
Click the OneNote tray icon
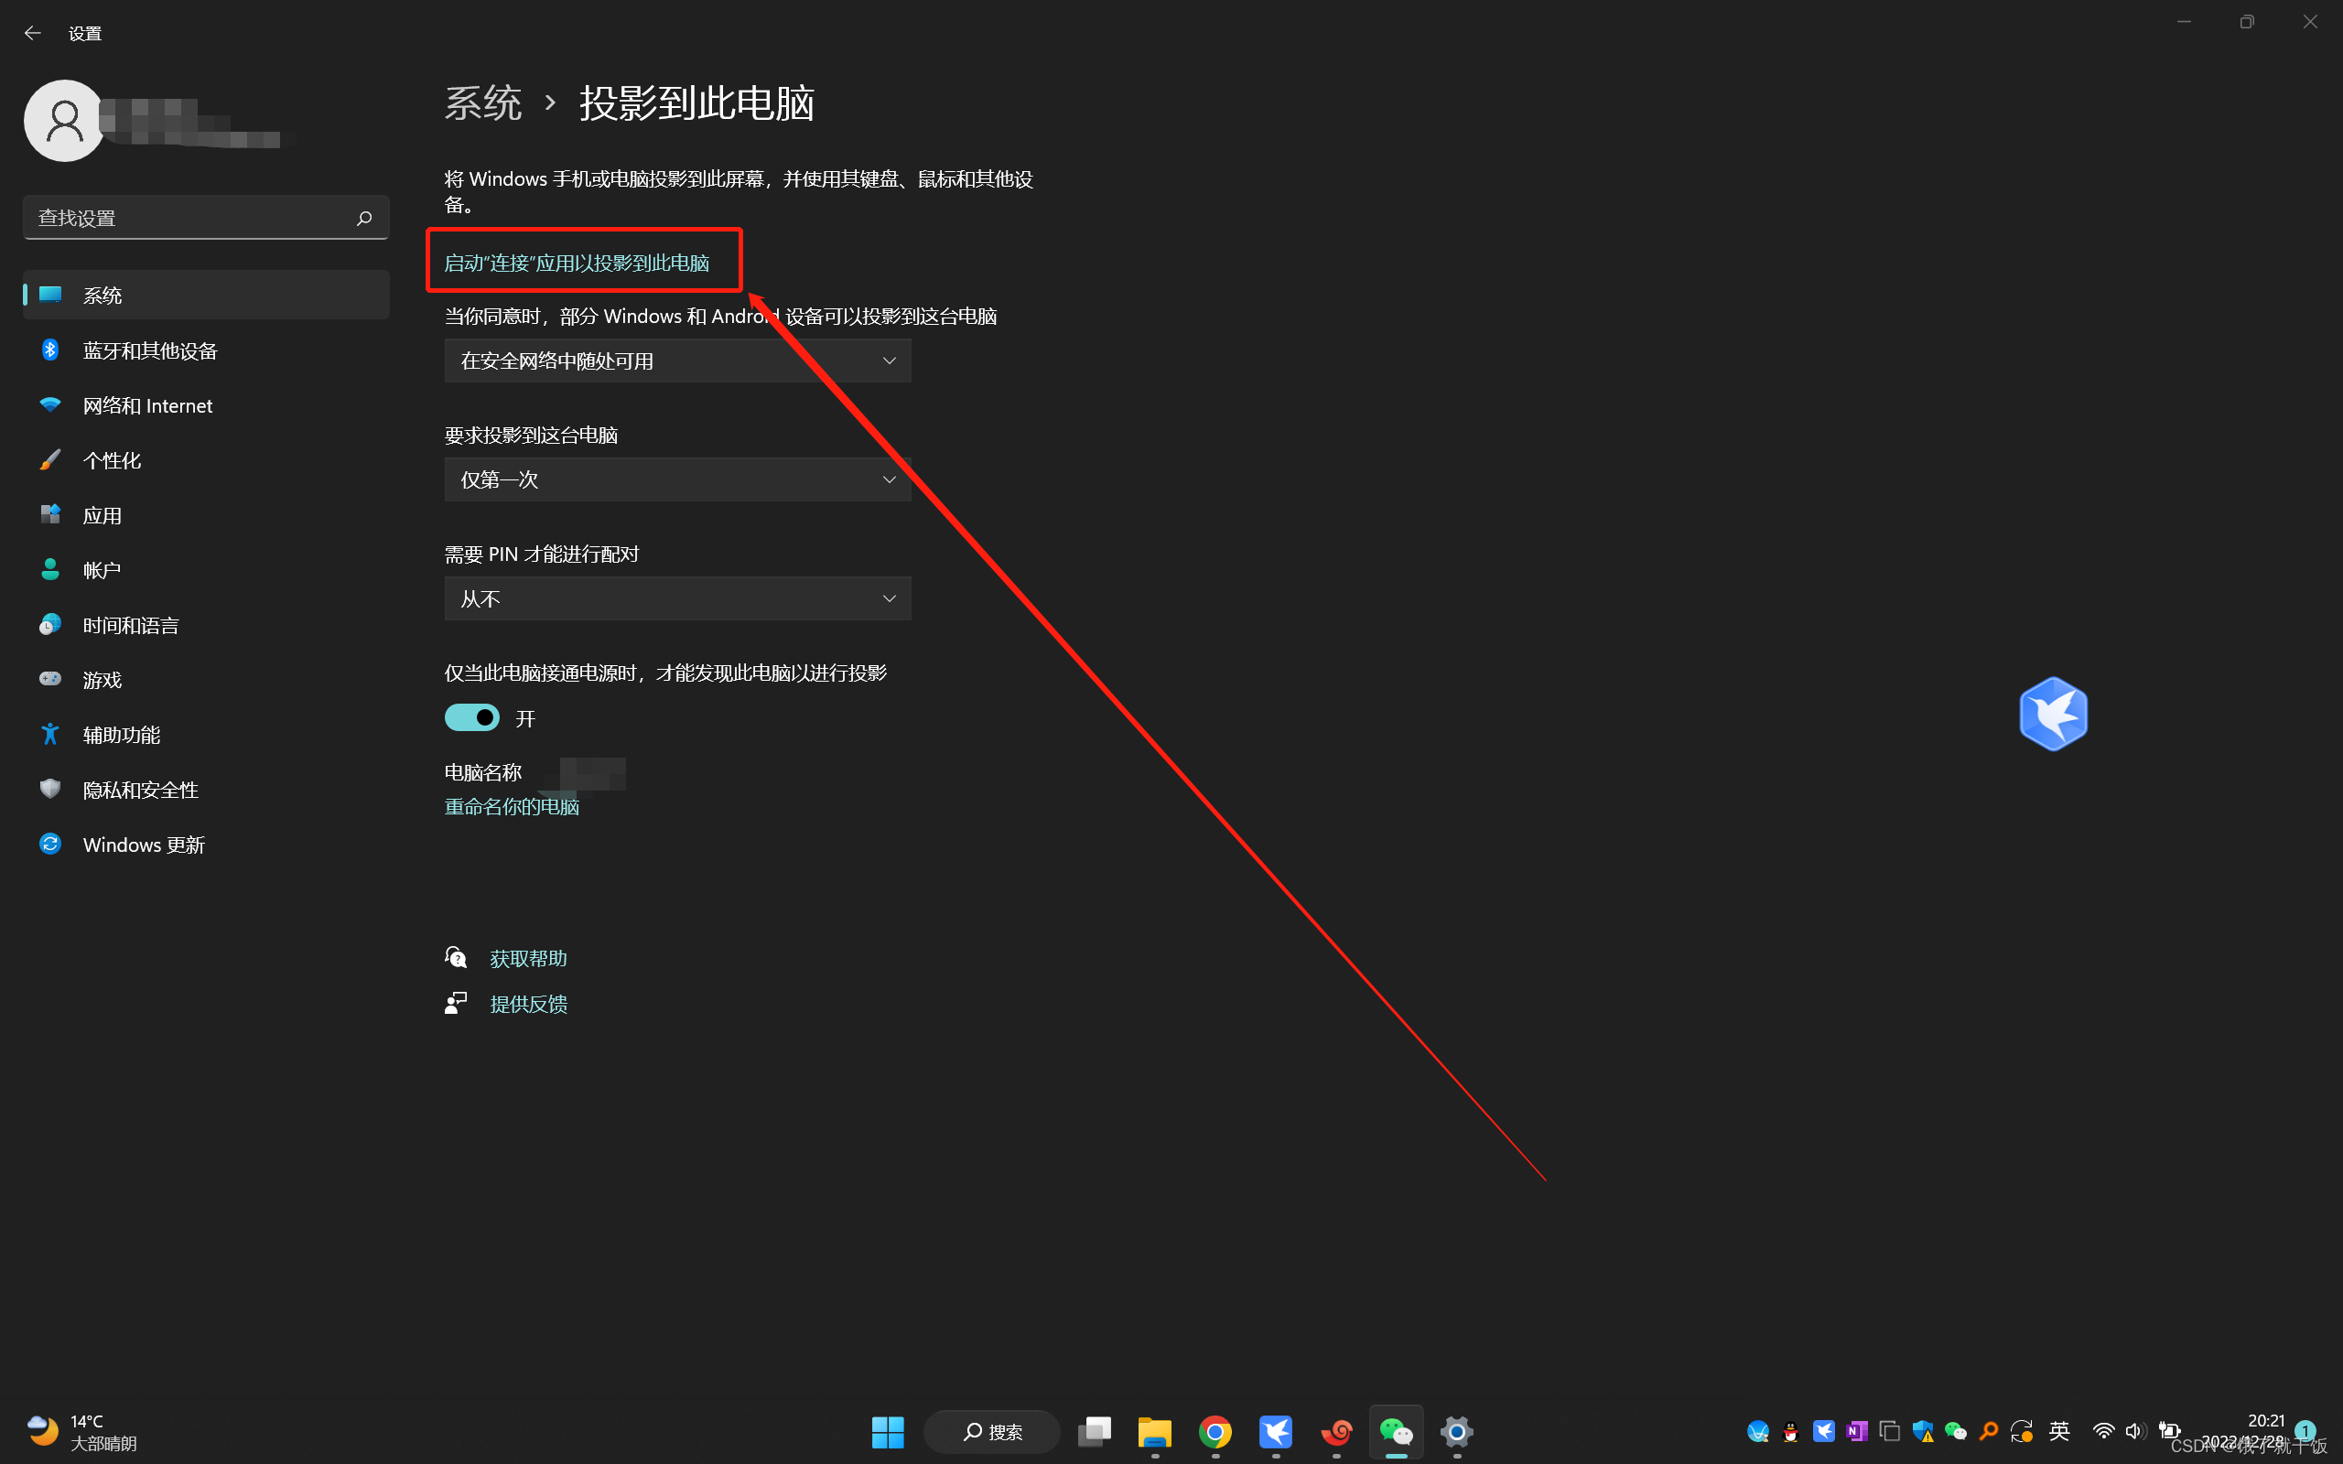click(x=1857, y=1432)
